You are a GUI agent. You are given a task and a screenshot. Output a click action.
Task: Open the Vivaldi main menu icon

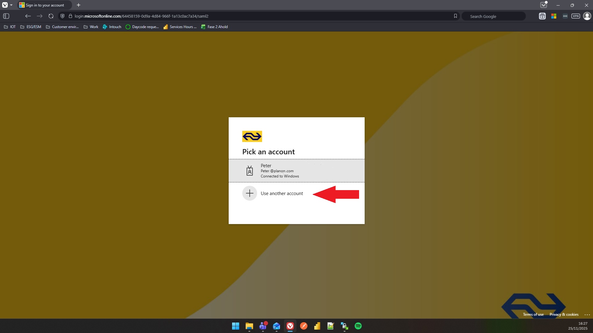pyautogui.click(x=5, y=5)
